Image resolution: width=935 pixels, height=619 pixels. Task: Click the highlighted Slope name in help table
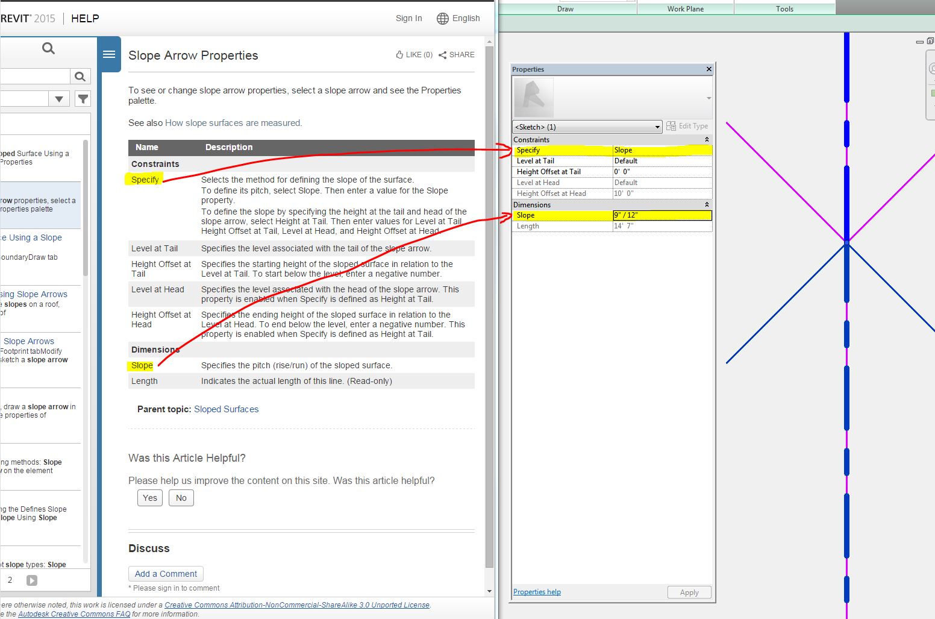click(142, 365)
